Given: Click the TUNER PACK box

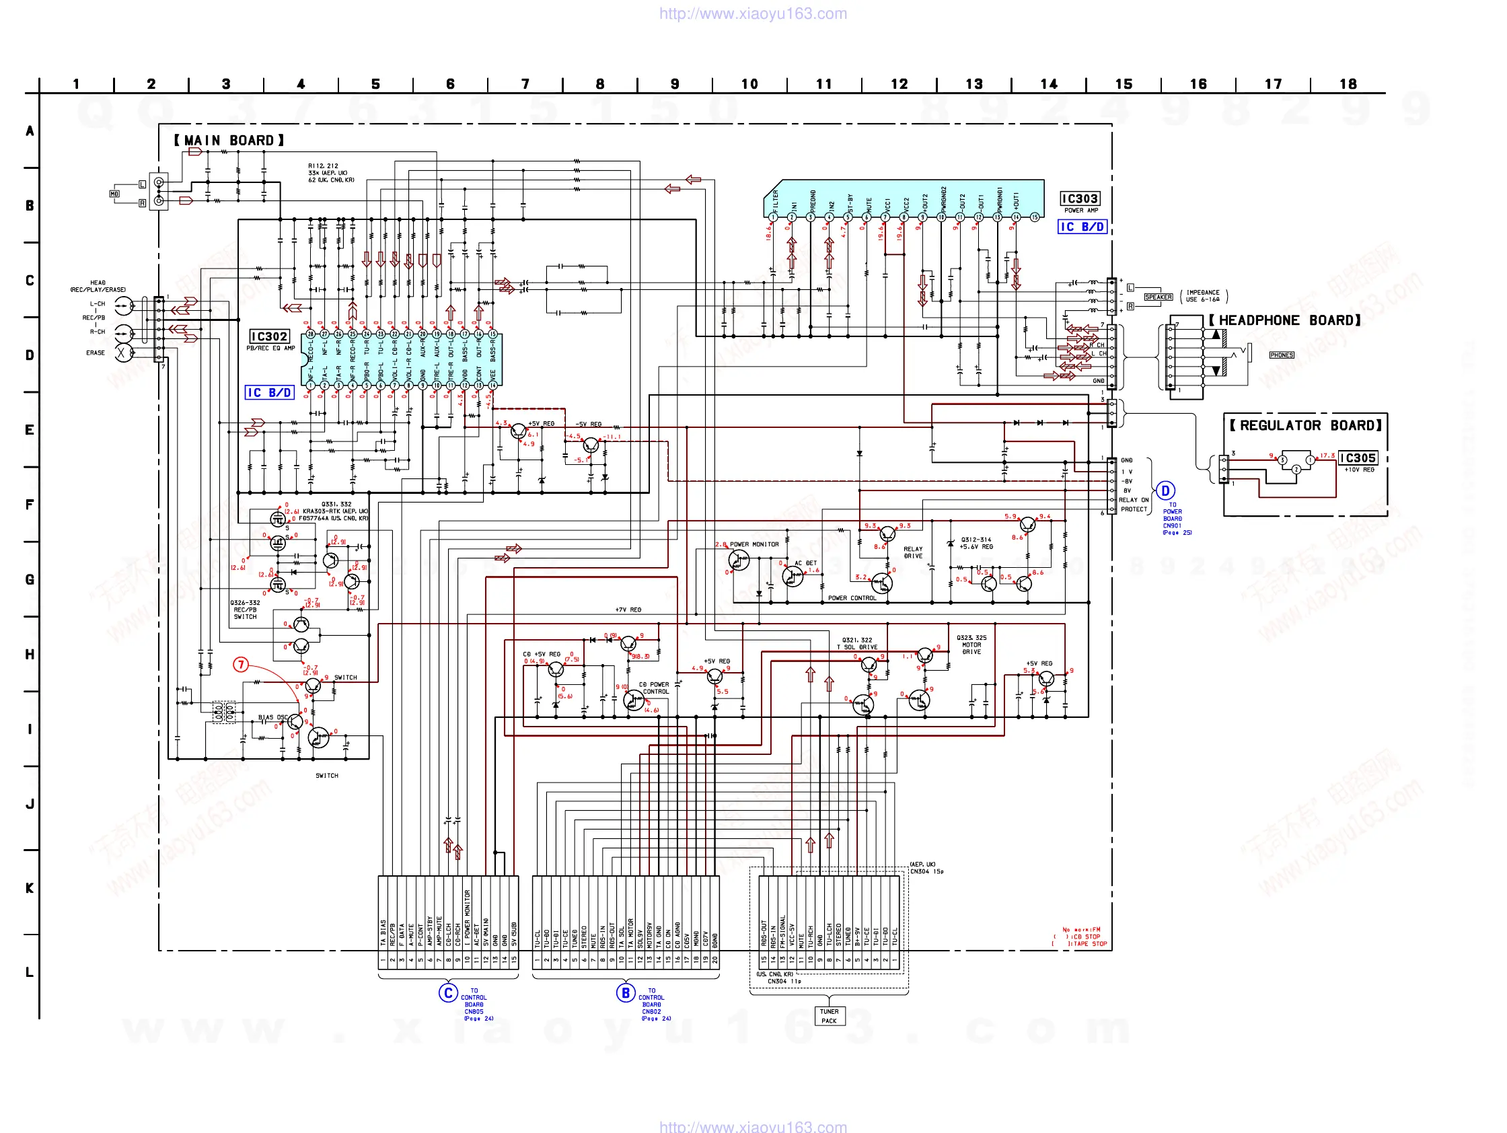Looking at the screenshot, I should point(829,1016).
